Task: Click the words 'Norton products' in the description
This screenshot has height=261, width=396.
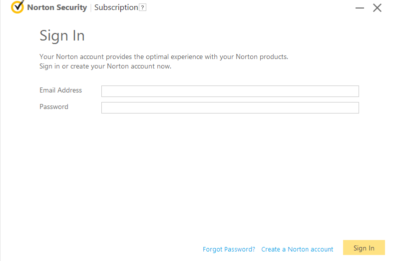Action: [261, 56]
